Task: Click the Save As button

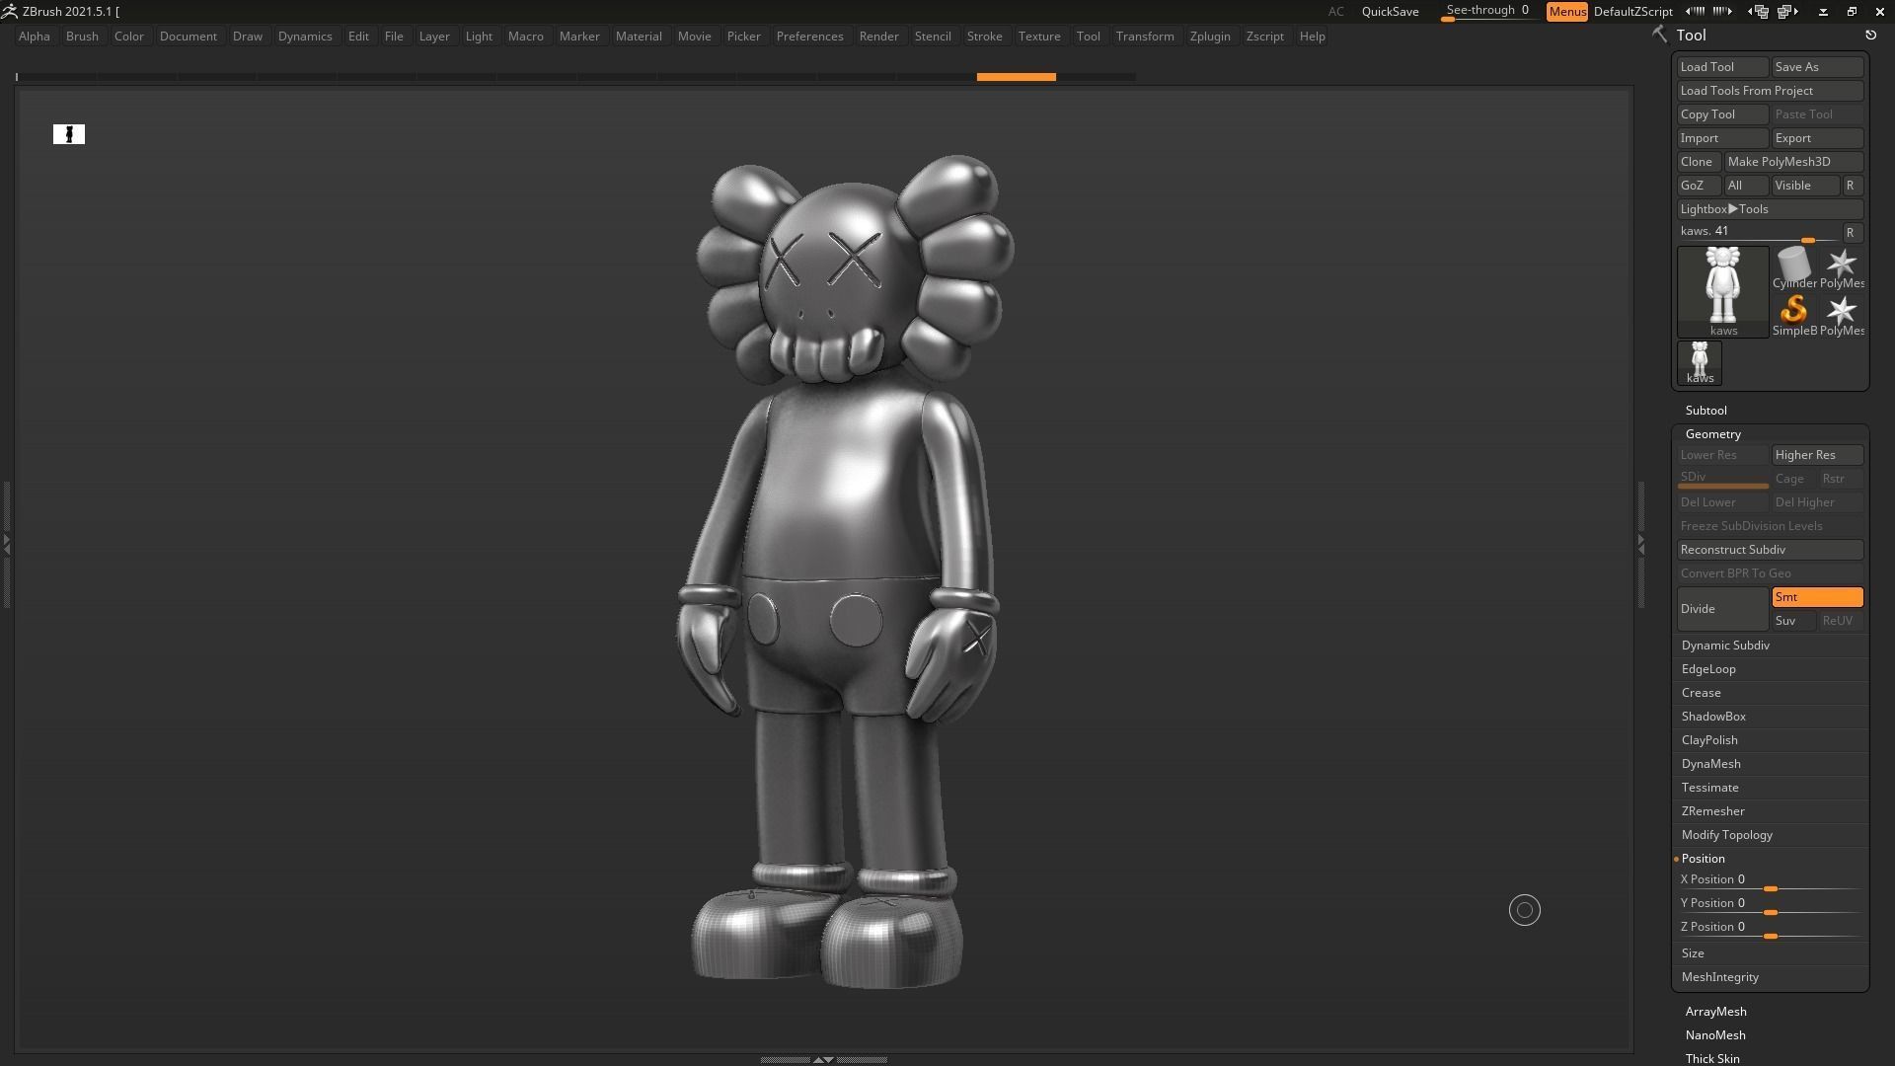Action: coord(1817,67)
